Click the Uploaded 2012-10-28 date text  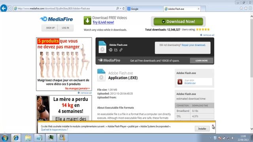coord(115,93)
